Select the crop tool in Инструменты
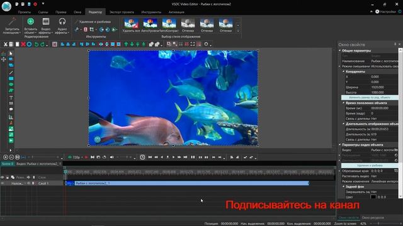The image size is (403, 226). 92,30
